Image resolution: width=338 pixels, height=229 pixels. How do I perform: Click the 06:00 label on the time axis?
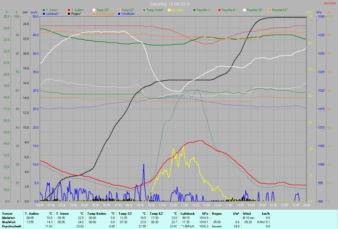(107, 205)
